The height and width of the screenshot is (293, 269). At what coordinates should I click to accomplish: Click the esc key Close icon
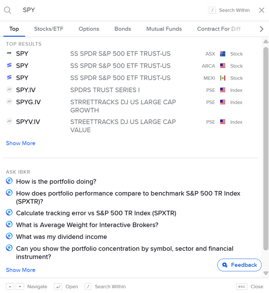click(x=242, y=287)
